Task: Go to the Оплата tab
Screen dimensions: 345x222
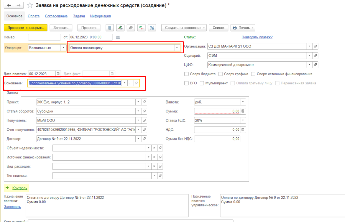Action: (34, 16)
